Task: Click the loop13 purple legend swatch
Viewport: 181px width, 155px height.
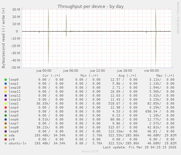Action: click(x=6, y=100)
